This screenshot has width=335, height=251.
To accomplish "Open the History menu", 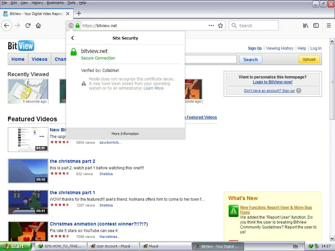I will pyautogui.click(x=37, y=3).
